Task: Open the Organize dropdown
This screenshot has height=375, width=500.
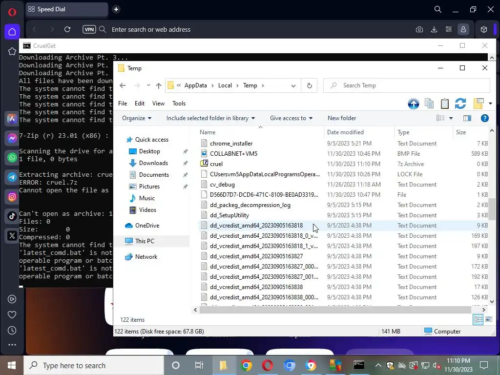Action: [x=137, y=118]
